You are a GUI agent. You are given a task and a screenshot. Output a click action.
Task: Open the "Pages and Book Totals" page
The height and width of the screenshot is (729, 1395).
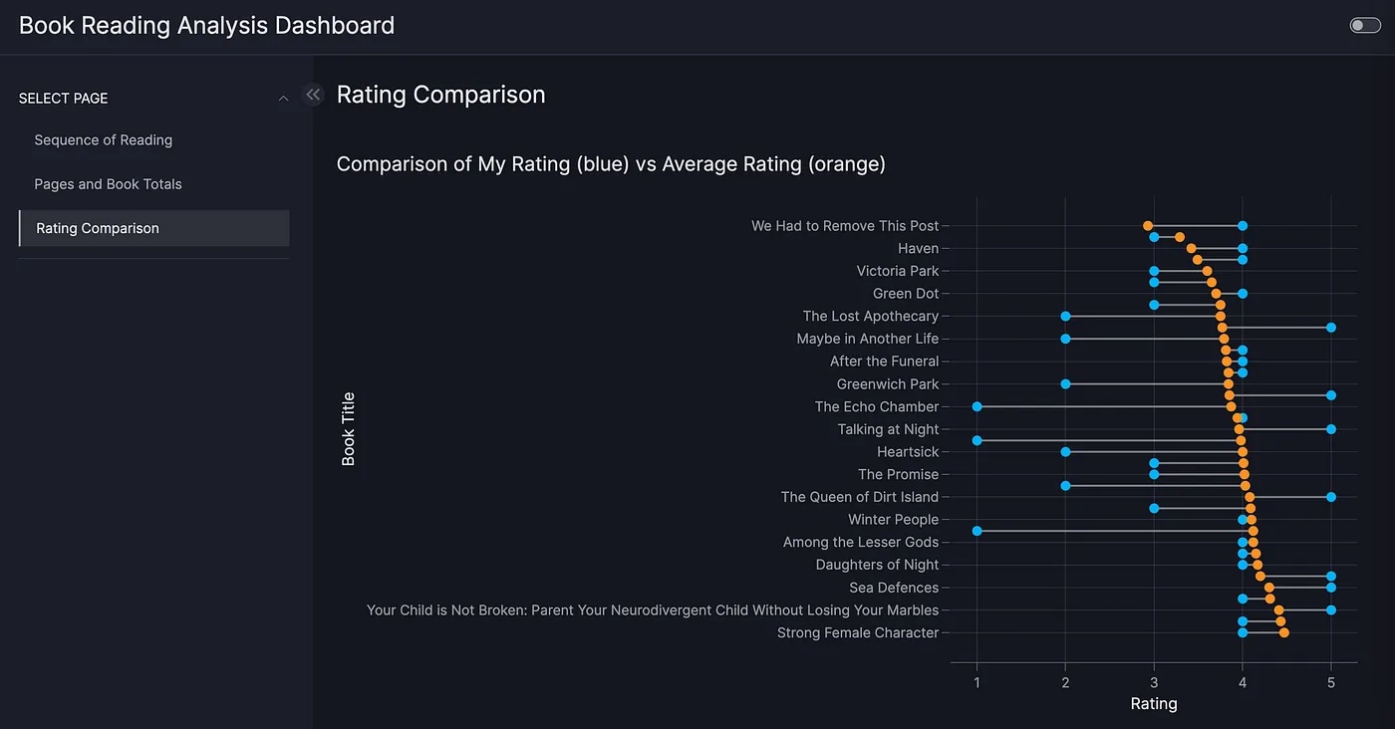[x=109, y=184]
